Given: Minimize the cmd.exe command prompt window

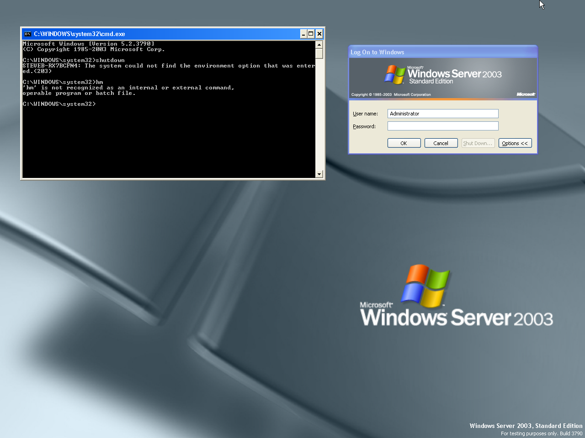Looking at the screenshot, I should [x=303, y=34].
